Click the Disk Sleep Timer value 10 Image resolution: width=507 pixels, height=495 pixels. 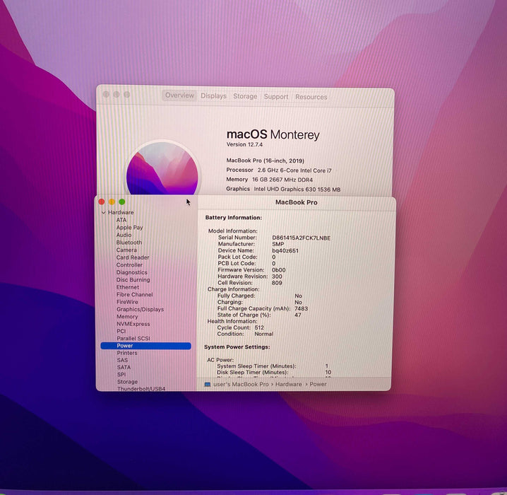(x=328, y=372)
